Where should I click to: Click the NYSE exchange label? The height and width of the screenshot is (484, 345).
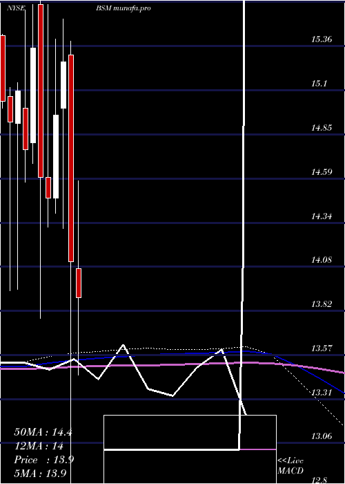click(16, 8)
